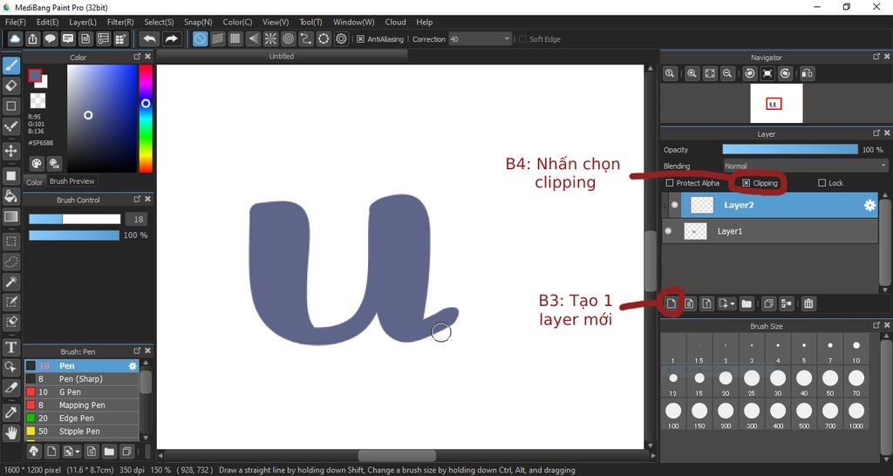Activate the Hand pan tool
Viewport: 893px width, 476px height.
pos(10,432)
